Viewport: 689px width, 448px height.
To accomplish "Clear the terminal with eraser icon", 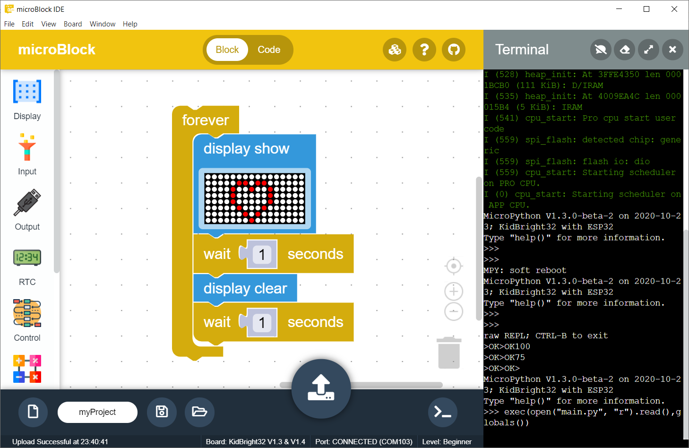I will (625, 50).
